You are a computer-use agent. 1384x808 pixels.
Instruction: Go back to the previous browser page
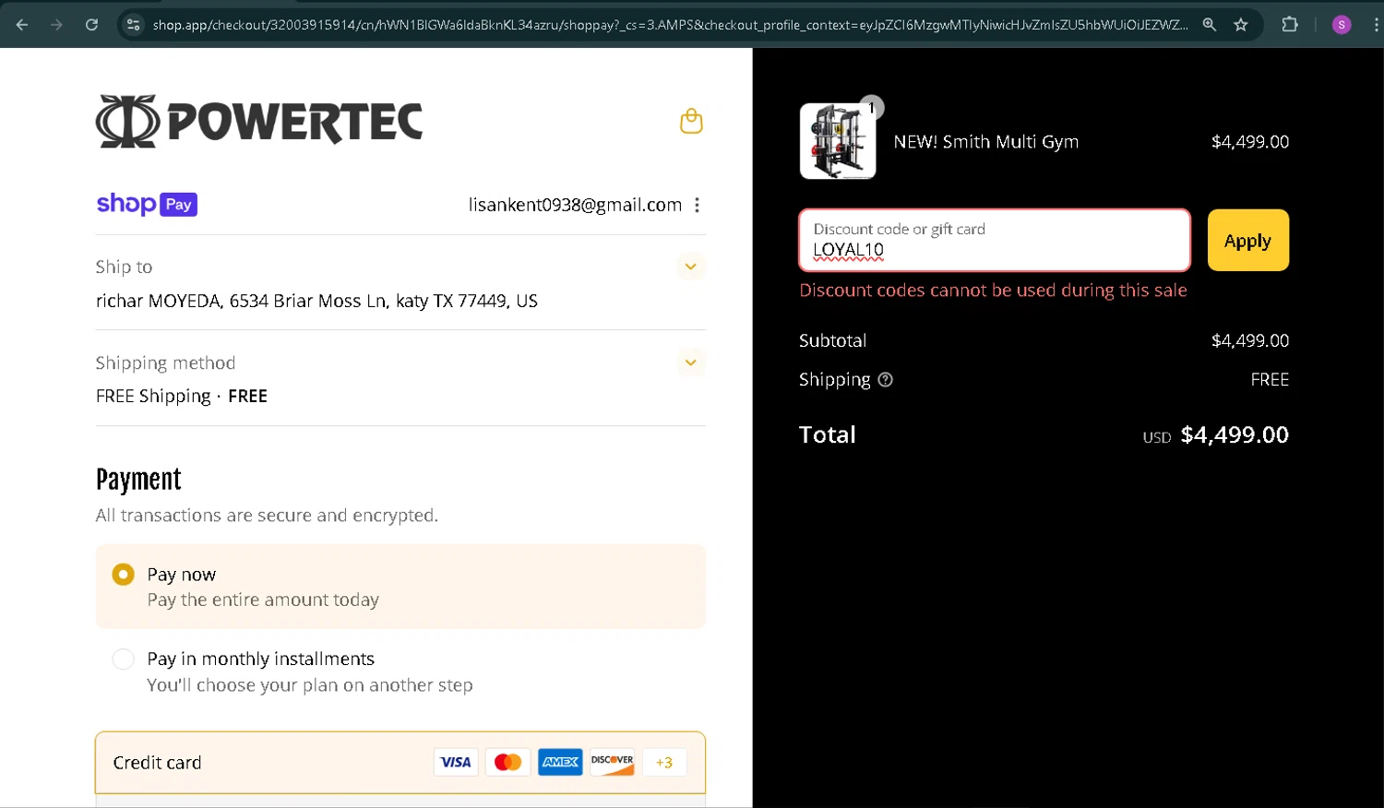22,25
